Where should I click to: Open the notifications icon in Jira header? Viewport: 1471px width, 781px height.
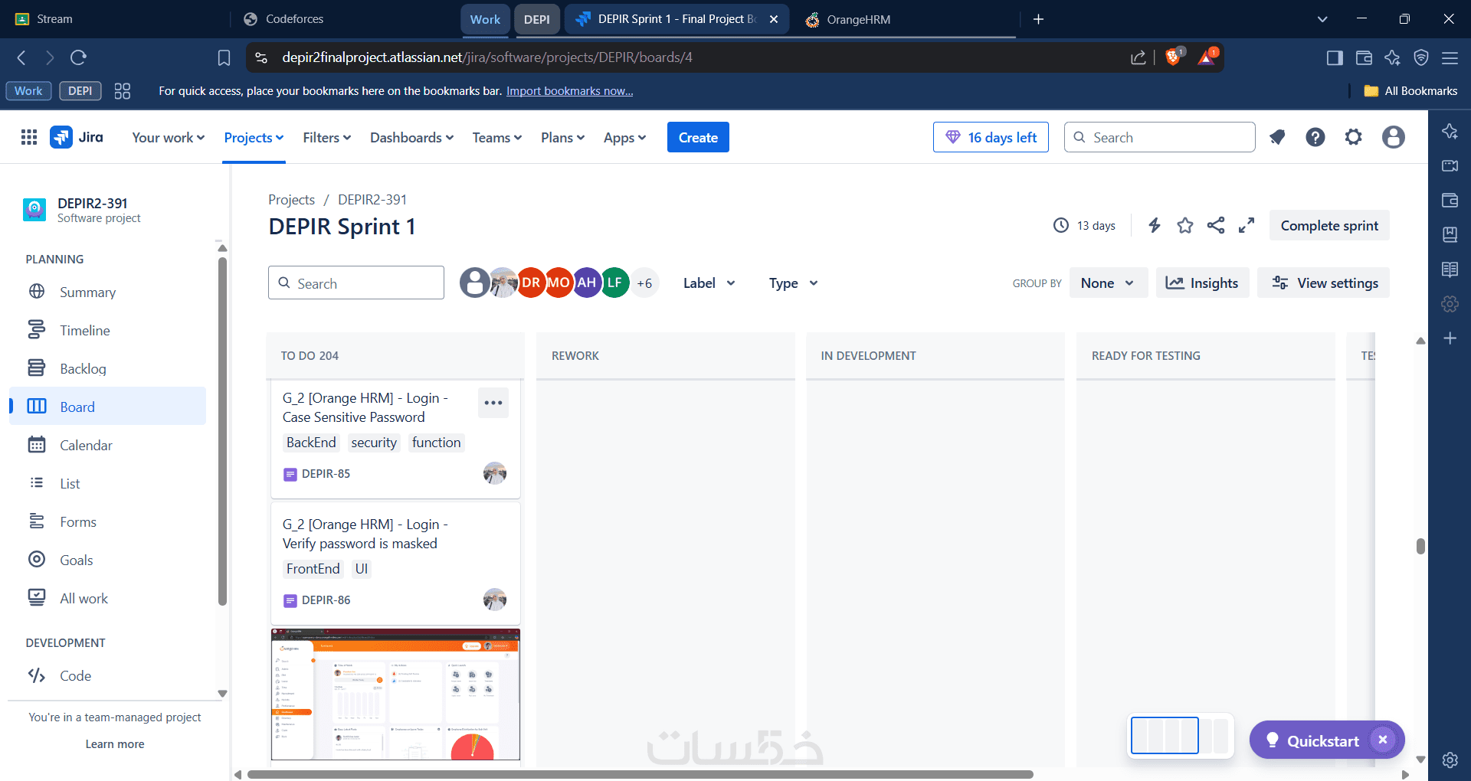(1277, 137)
